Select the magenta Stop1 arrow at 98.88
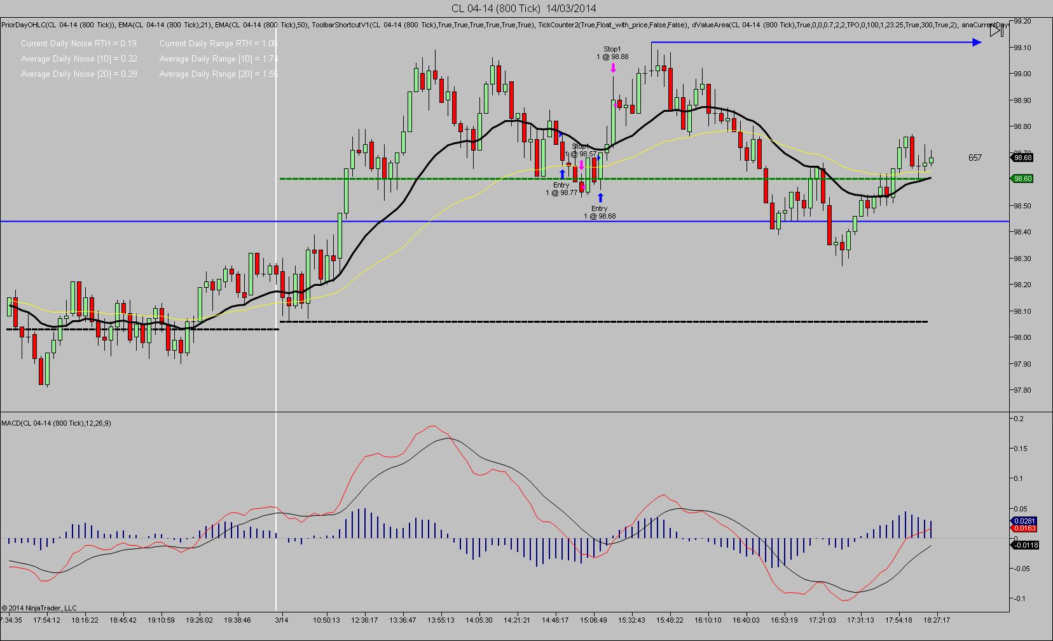 (613, 68)
